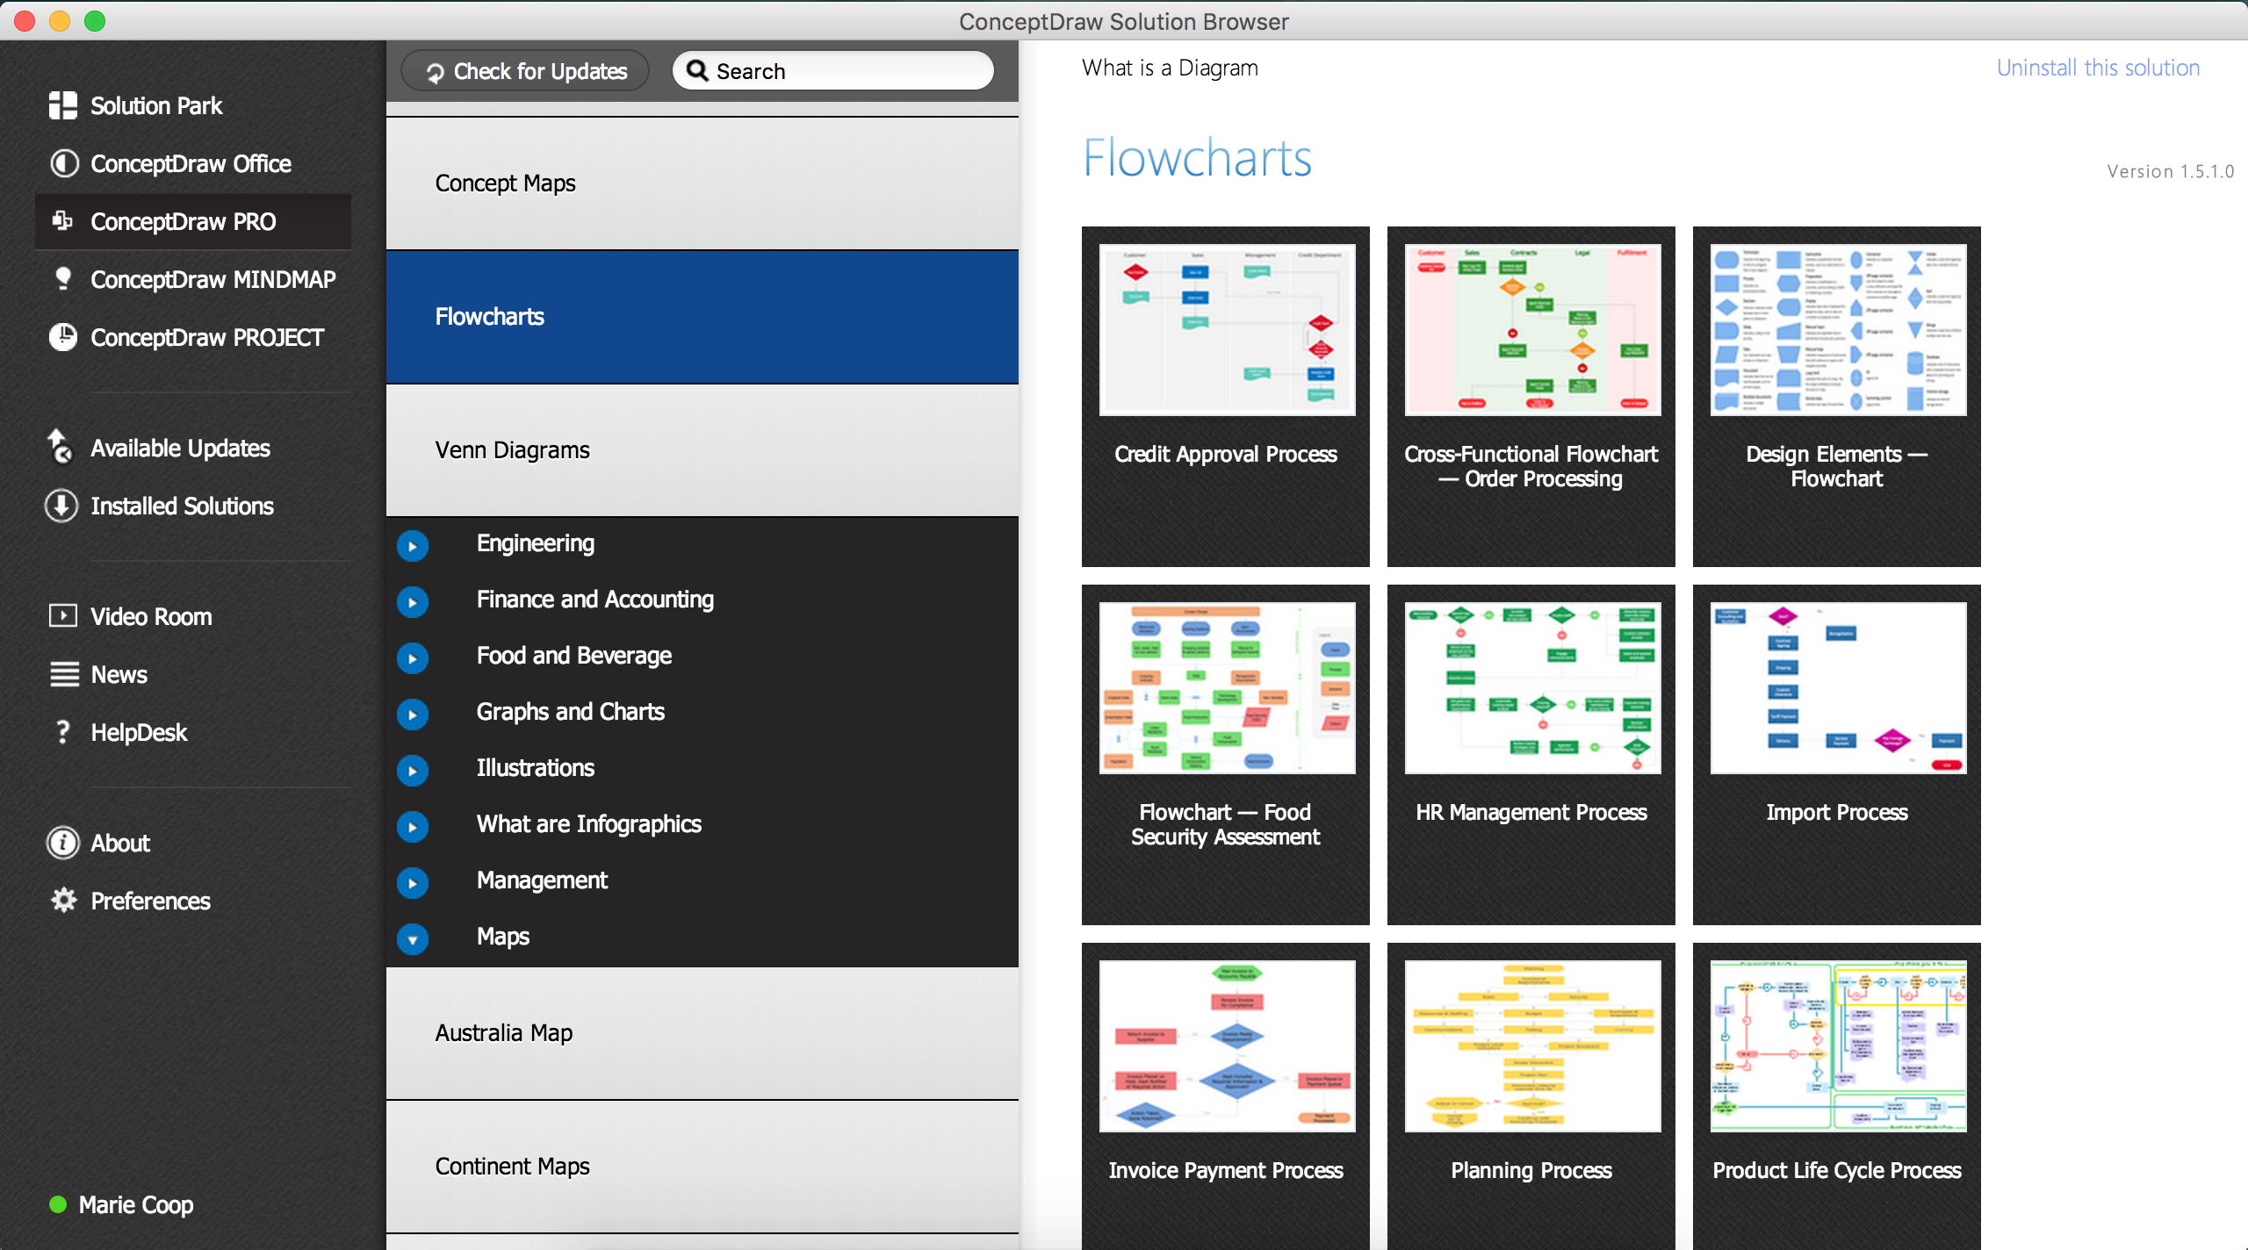Open Available Updates via its icon
2248x1250 pixels.
tap(60, 447)
